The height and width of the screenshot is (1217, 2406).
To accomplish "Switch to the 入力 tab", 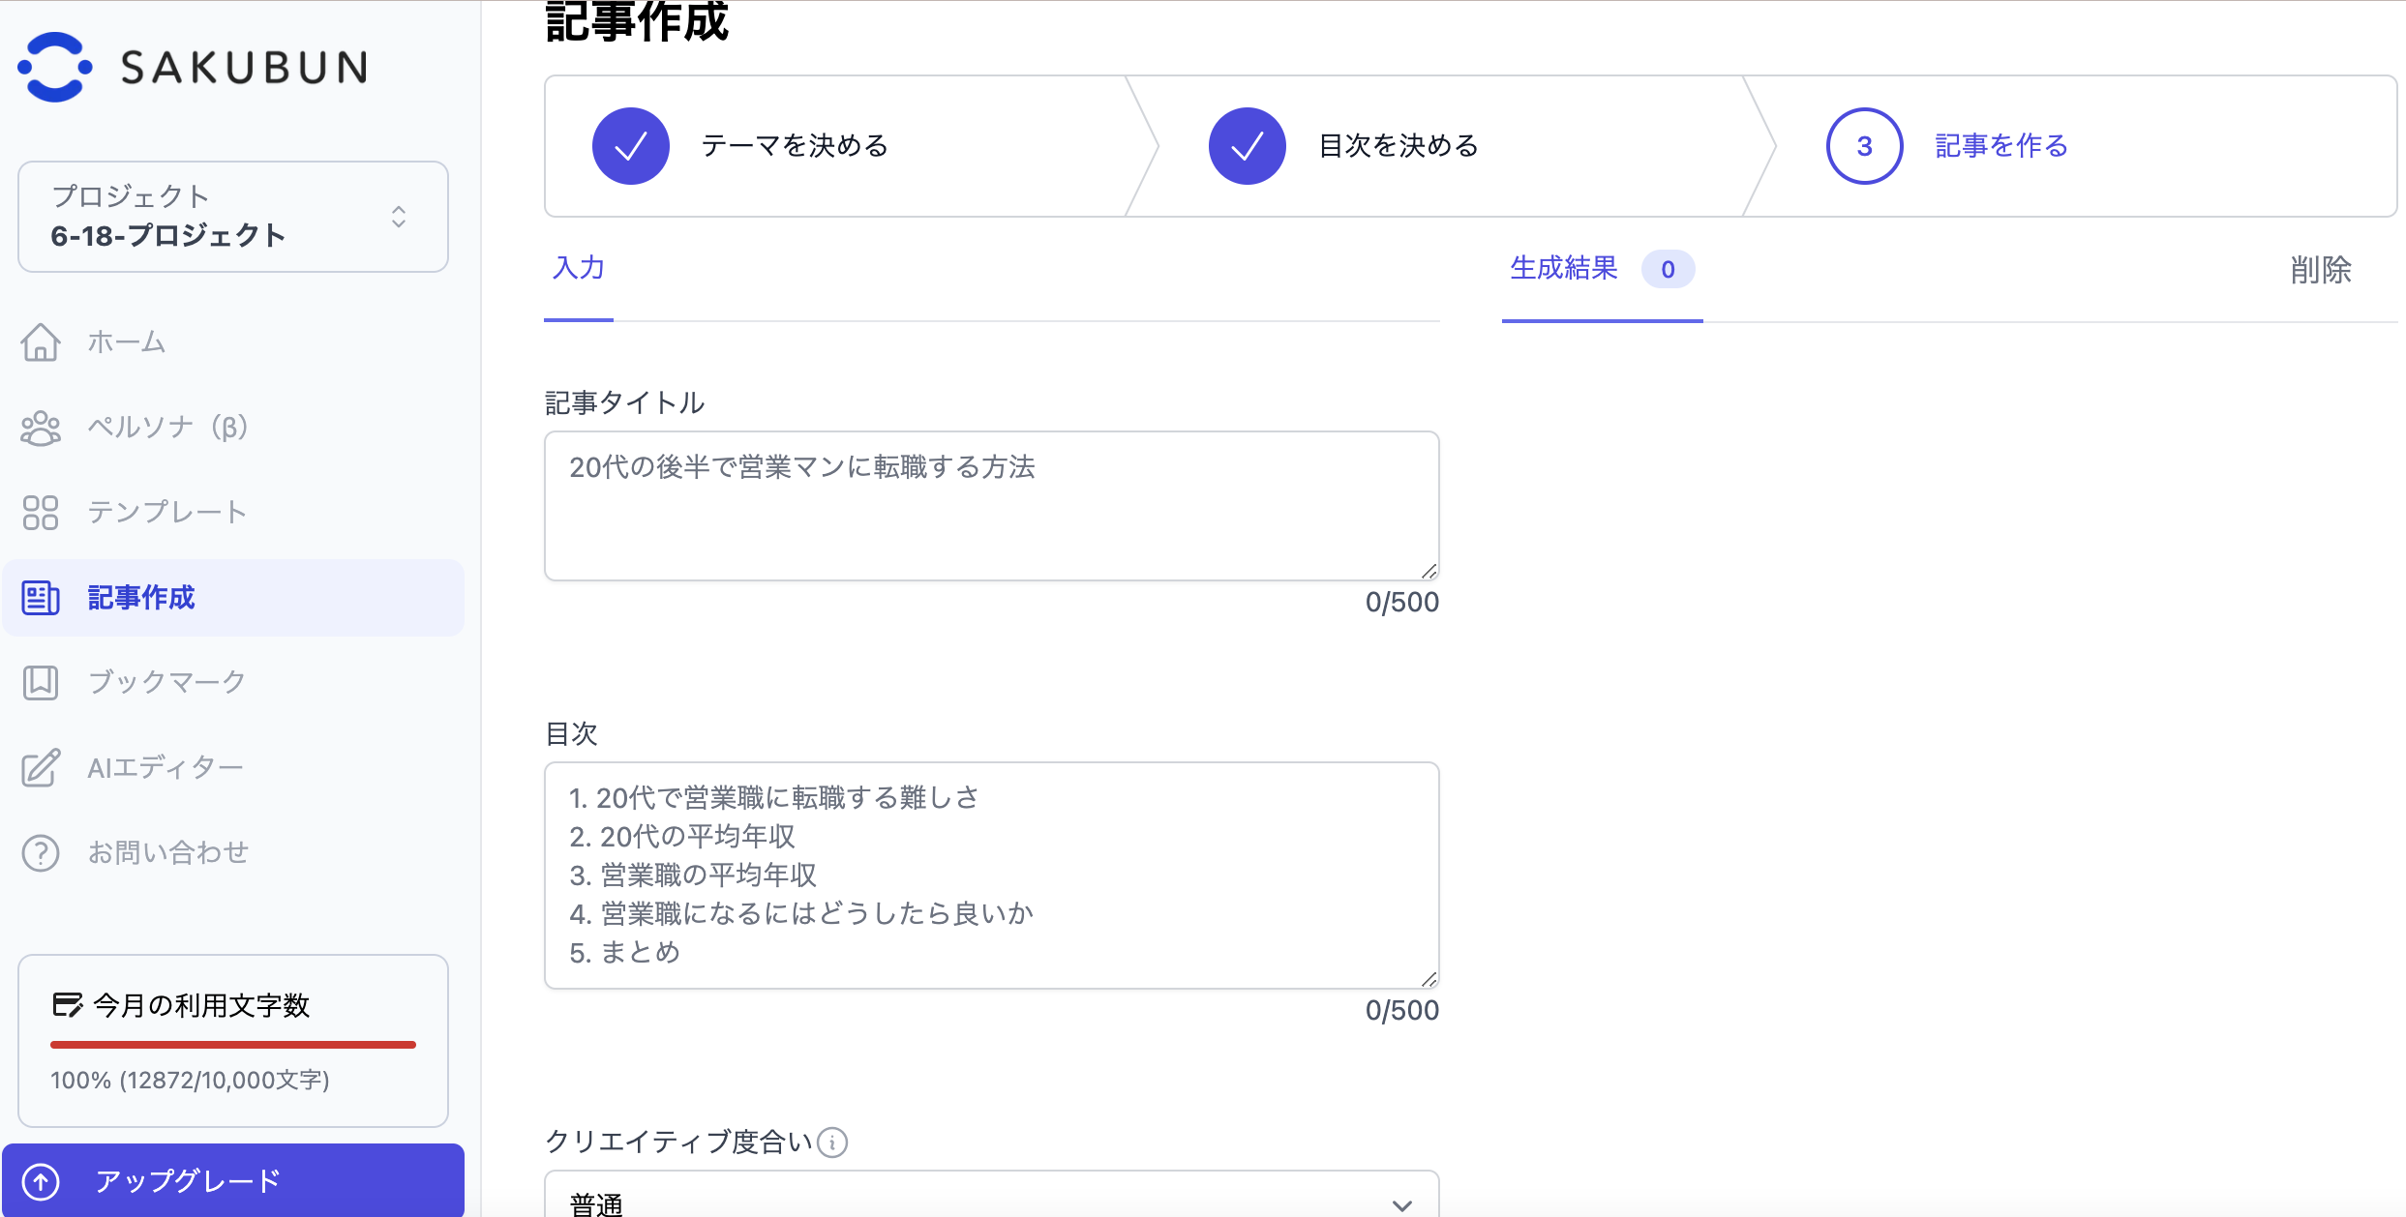I will coord(579,269).
